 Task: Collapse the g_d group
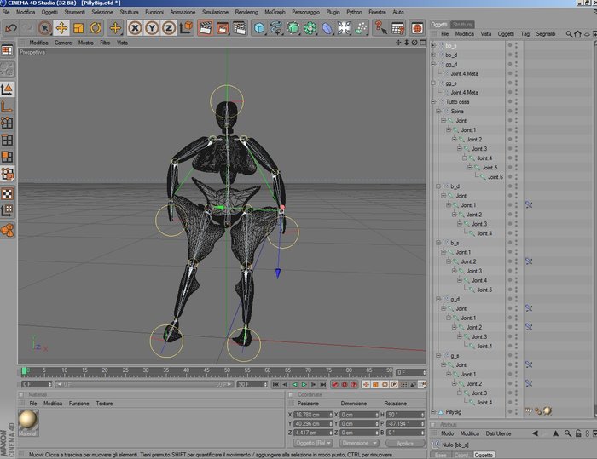(438, 299)
